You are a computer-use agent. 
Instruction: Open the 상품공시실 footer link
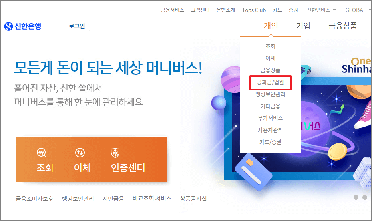[193, 199]
